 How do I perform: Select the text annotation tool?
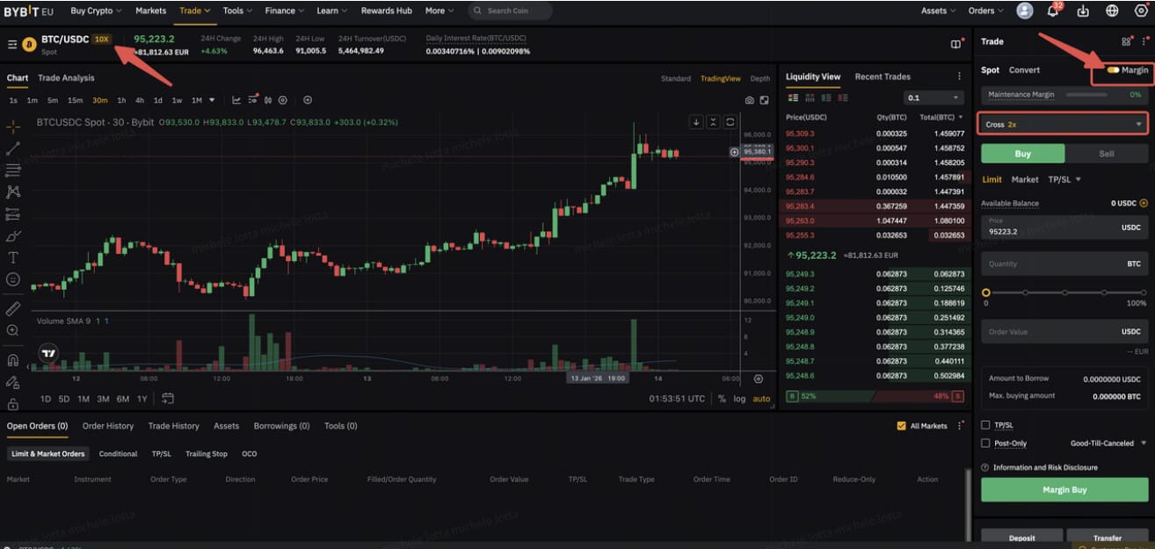pyautogui.click(x=13, y=257)
